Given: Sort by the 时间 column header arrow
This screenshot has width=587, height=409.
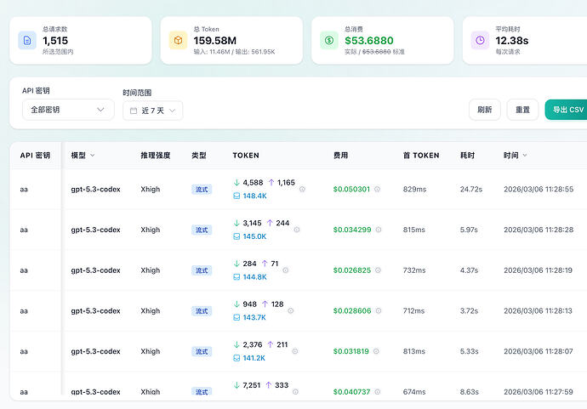Looking at the screenshot, I should (x=525, y=156).
